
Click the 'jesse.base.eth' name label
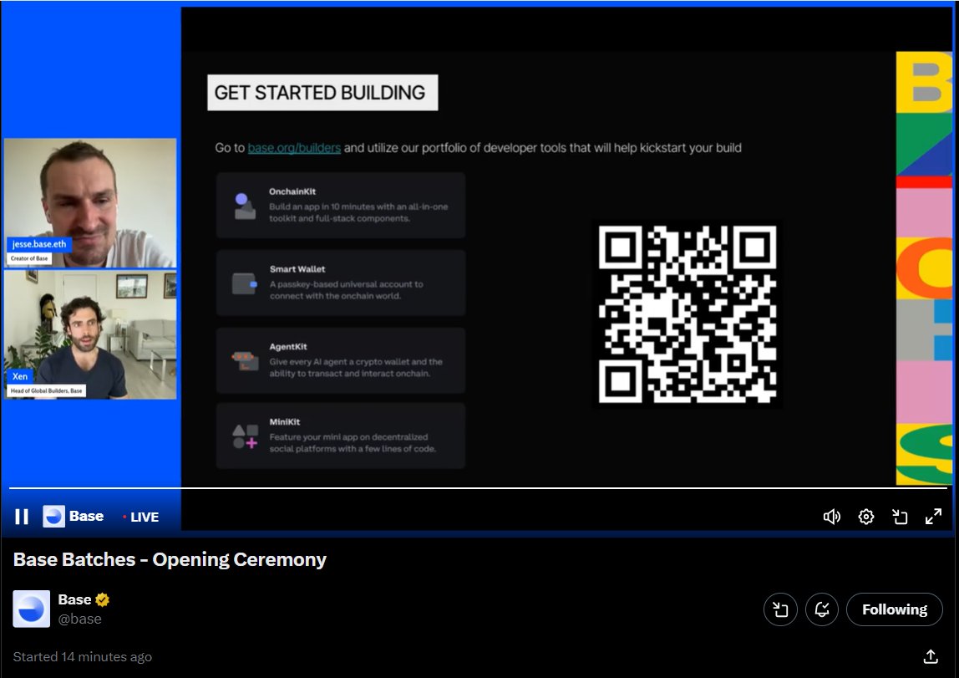(x=39, y=244)
